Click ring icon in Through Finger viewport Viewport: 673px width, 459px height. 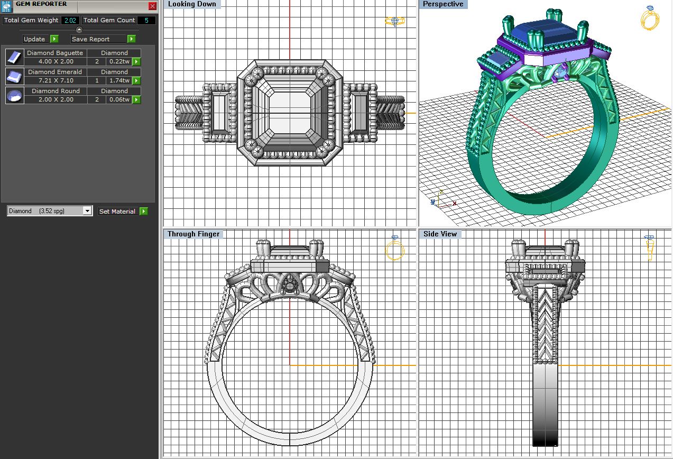point(395,247)
